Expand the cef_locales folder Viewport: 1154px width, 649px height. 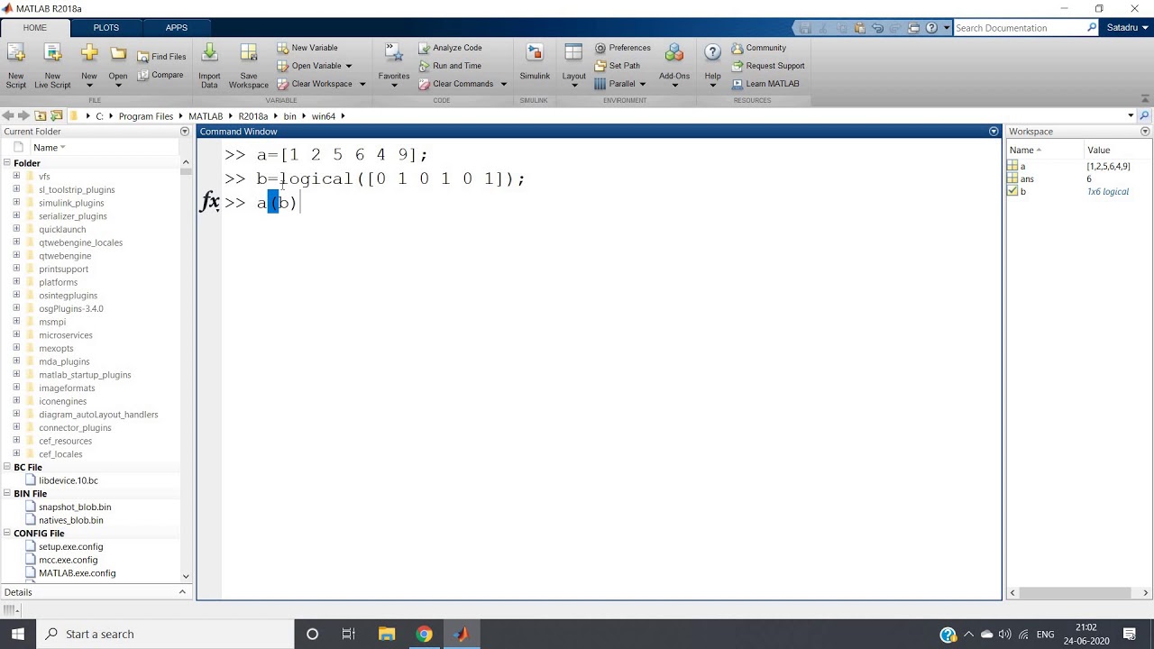pos(16,454)
